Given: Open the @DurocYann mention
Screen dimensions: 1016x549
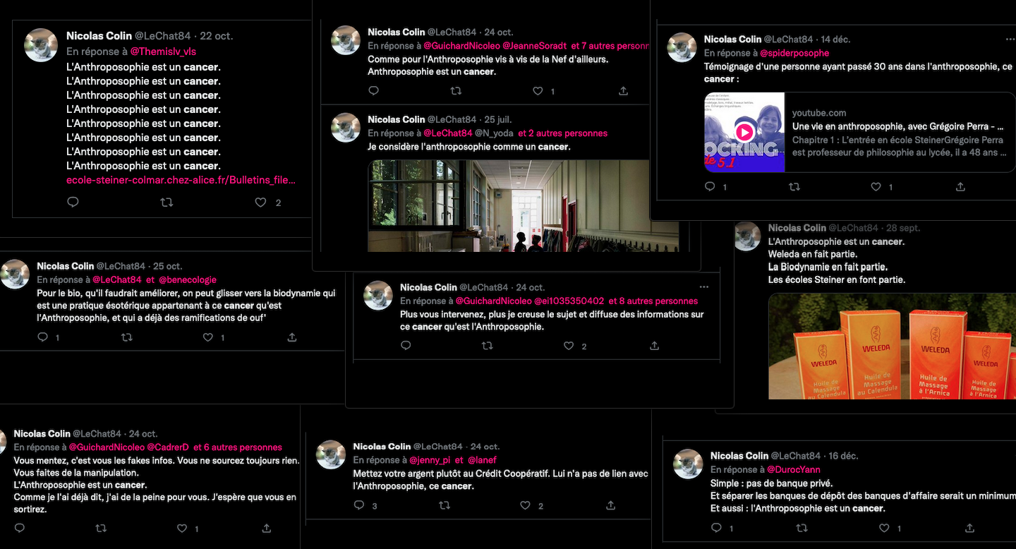Looking at the screenshot, I should (x=794, y=469).
